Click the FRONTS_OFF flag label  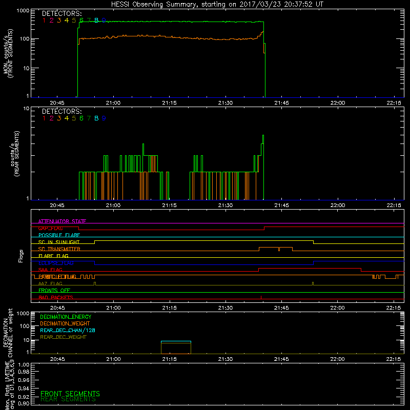[54, 291]
